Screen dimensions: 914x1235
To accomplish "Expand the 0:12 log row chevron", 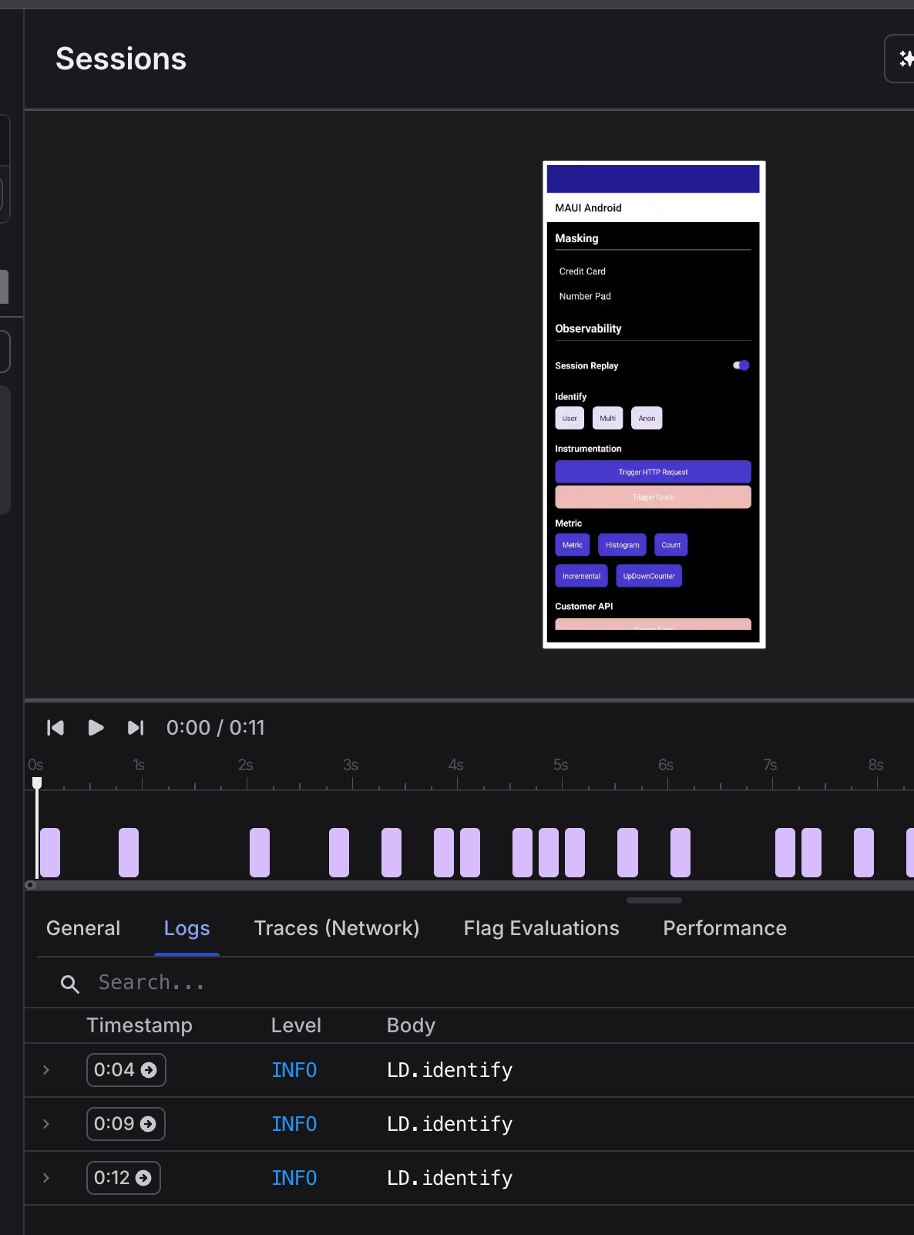I will pyautogui.click(x=46, y=1178).
